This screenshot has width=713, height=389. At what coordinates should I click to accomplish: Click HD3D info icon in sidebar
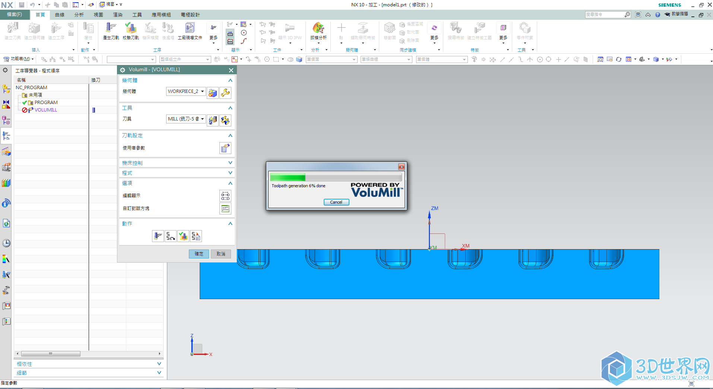click(x=6, y=203)
